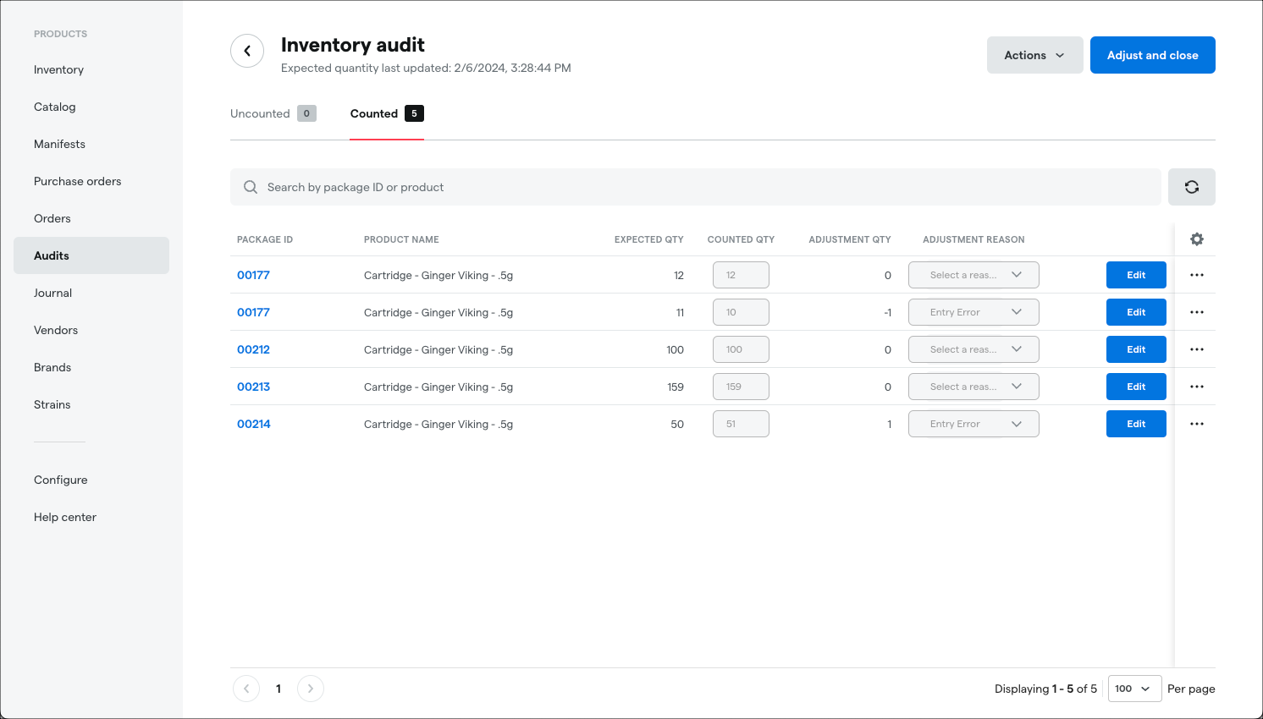Go to the next page arrow
The image size is (1263, 719).
[311, 689]
